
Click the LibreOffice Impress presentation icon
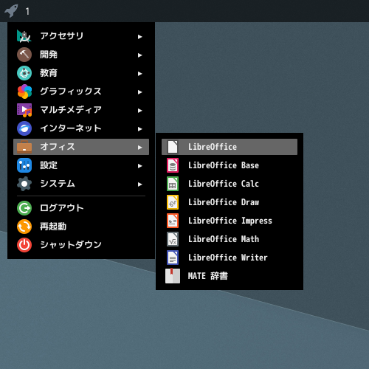click(x=173, y=221)
